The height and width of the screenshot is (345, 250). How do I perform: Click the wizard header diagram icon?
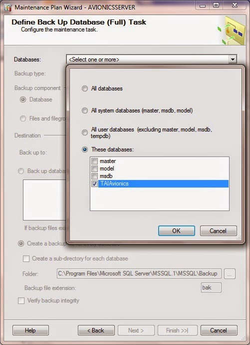coord(232,30)
